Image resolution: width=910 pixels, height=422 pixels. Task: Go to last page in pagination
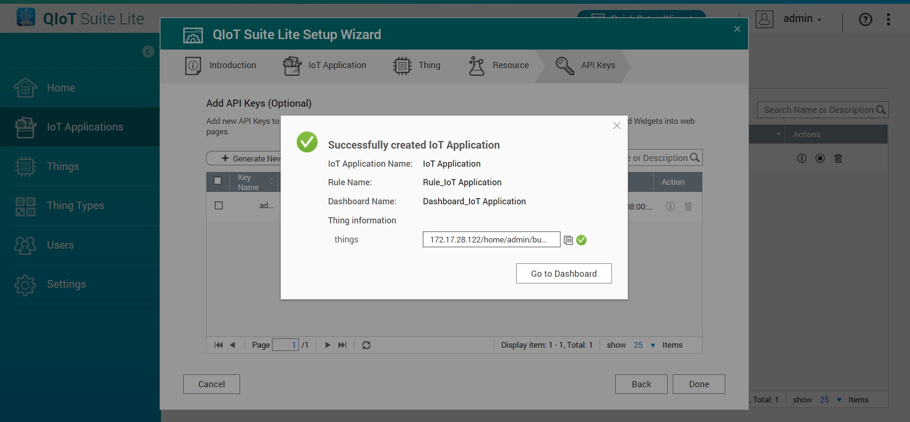(x=342, y=345)
